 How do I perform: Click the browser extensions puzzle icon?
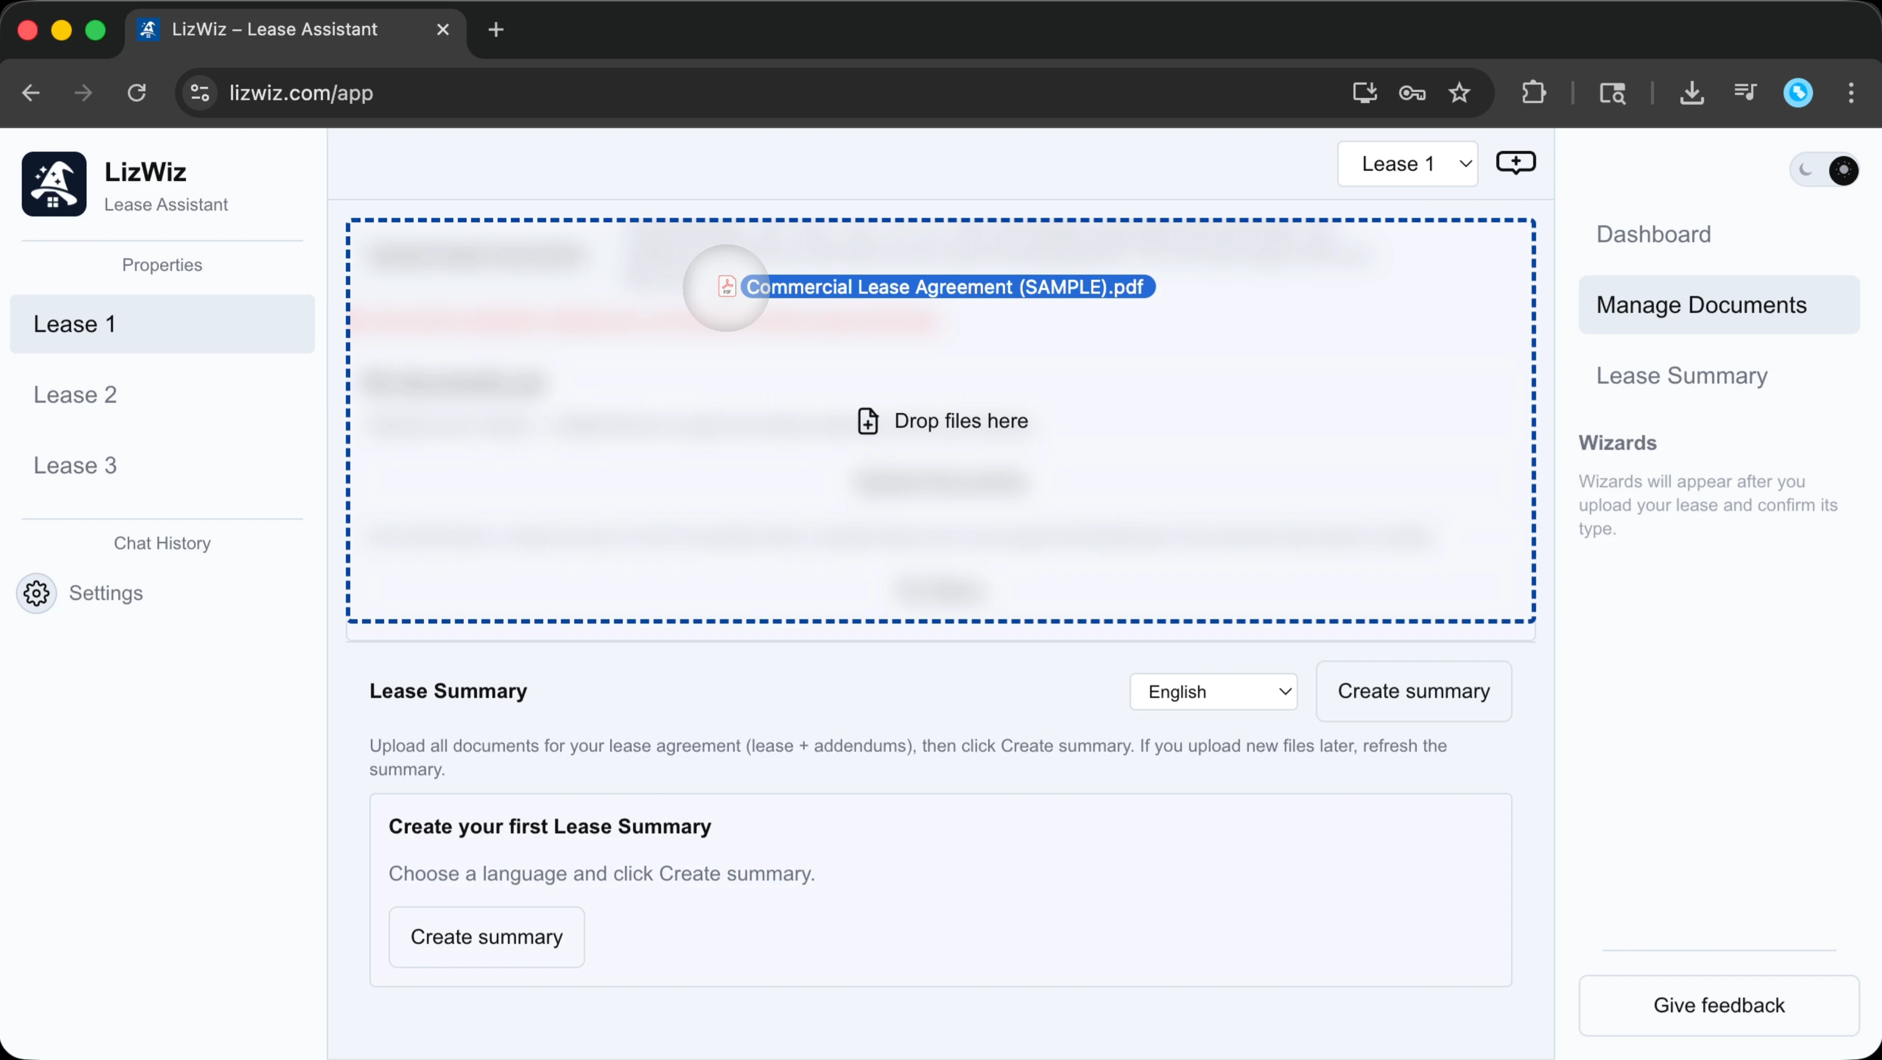click(1533, 93)
